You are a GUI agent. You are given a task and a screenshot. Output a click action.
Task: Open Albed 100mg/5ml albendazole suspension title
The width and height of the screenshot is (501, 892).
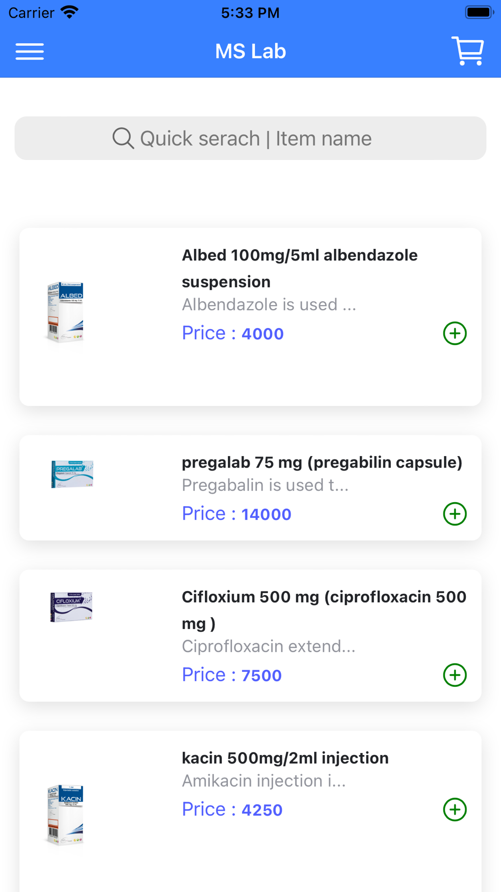300,268
